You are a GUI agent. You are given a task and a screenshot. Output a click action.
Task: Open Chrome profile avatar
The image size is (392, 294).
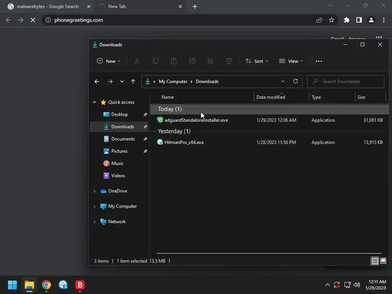tap(371, 20)
